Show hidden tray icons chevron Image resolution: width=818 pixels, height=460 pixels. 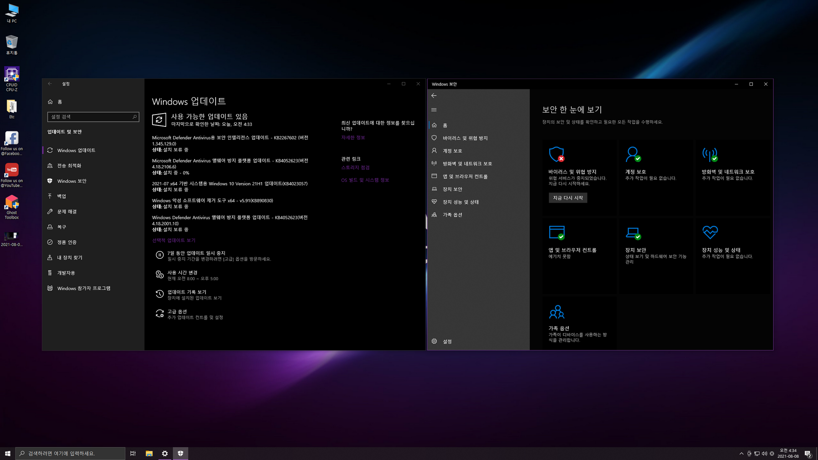(x=741, y=454)
